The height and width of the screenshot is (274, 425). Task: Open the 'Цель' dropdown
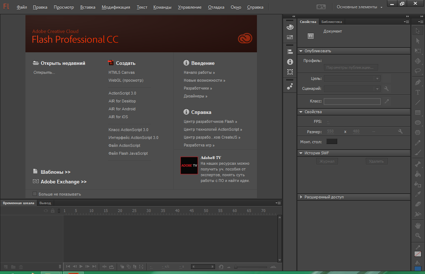[x=352, y=78]
